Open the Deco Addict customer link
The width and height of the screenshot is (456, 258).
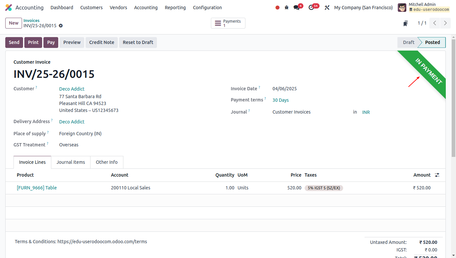click(72, 89)
